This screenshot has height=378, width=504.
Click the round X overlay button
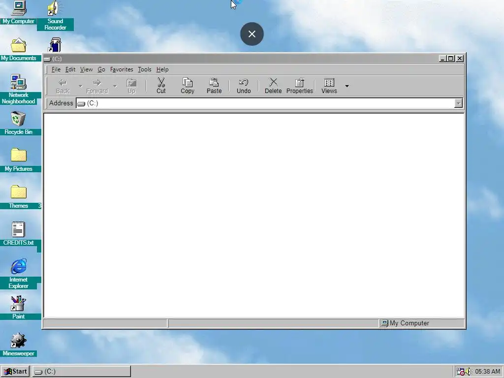point(252,34)
